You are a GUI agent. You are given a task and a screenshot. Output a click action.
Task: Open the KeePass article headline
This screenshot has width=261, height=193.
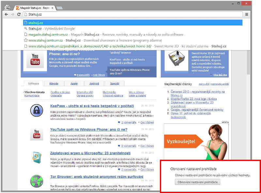click(92, 106)
